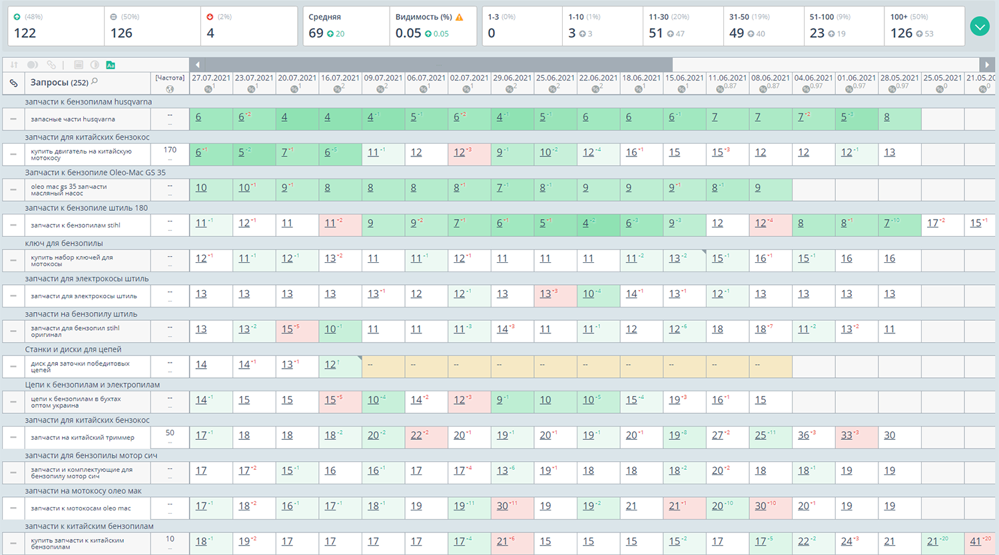Open position 30 for 'запчасти на китайский триммер' 28.05.2021
Viewport: 999px width, 555px height.
(x=890, y=435)
